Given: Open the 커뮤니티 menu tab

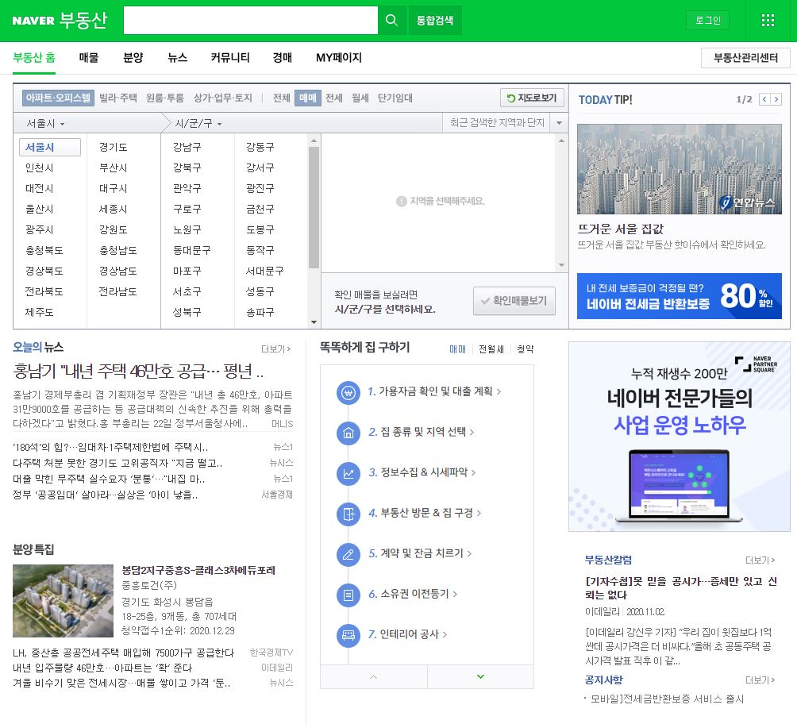Looking at the screenshot, I should pos(230,57).
